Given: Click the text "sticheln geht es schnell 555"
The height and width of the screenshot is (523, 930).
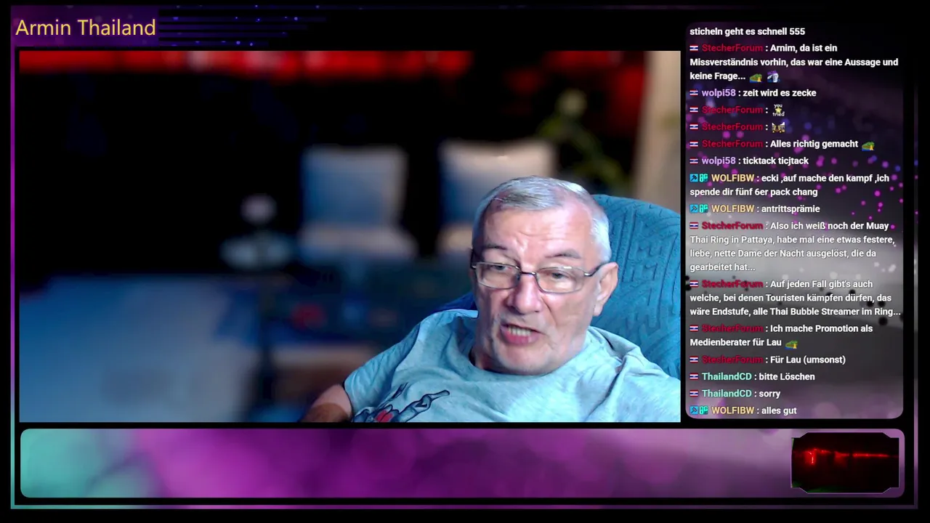Looking at the screenshot, I should (747, 31).
